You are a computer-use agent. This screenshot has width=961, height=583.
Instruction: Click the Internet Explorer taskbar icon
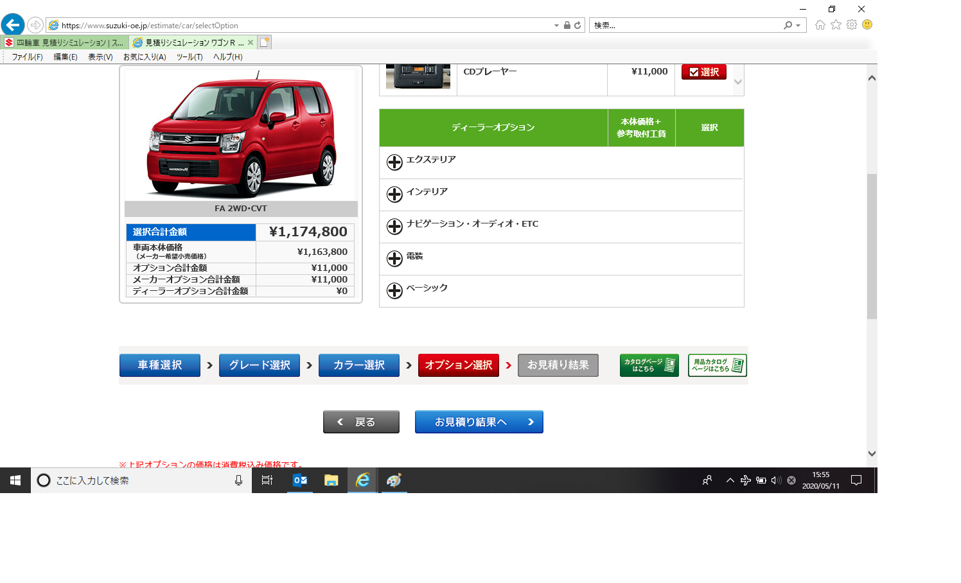[x=362, y=480]
